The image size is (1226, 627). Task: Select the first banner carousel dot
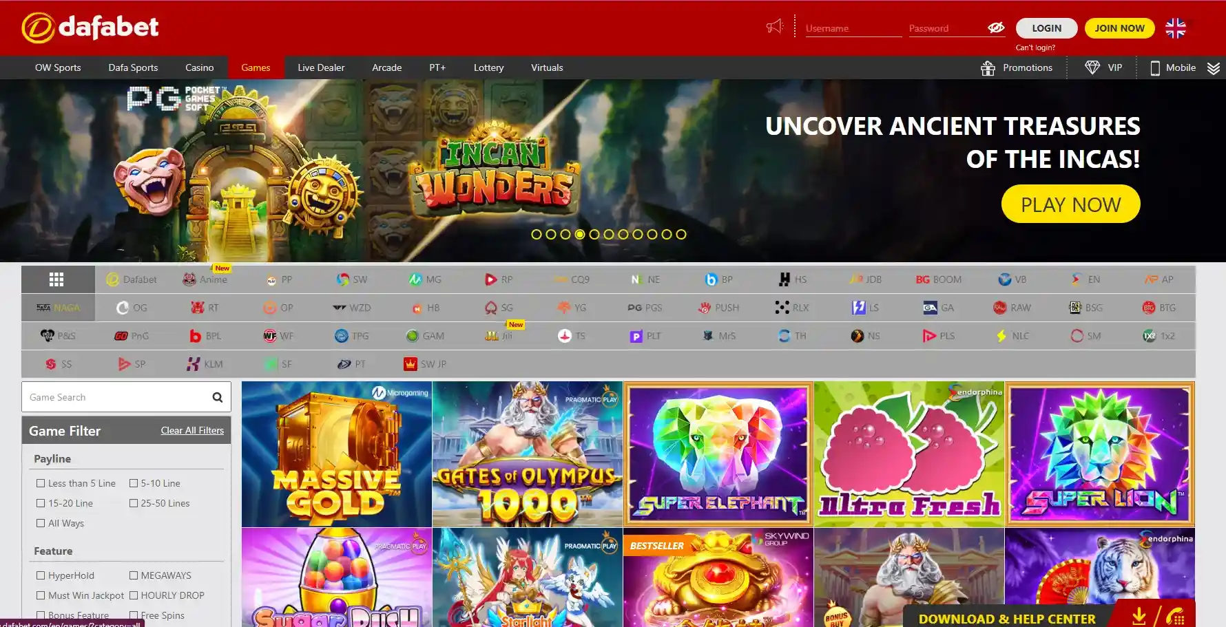(536, 235)
